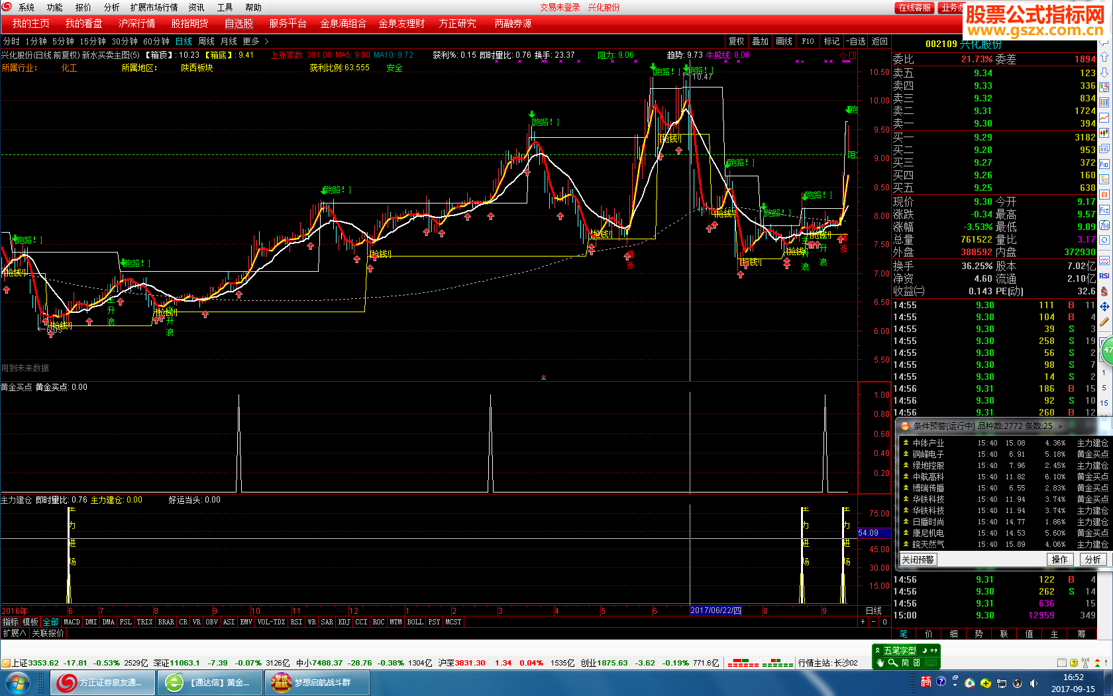Click the 分析 button in alert window

pos(1092,559)
